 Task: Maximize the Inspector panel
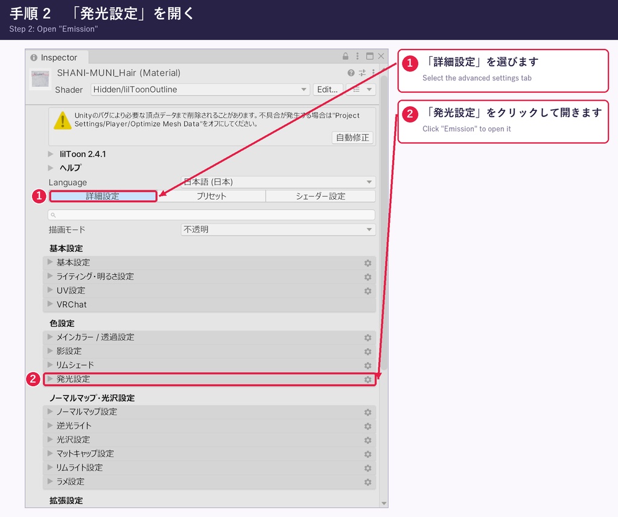click(x=370, y=56)
